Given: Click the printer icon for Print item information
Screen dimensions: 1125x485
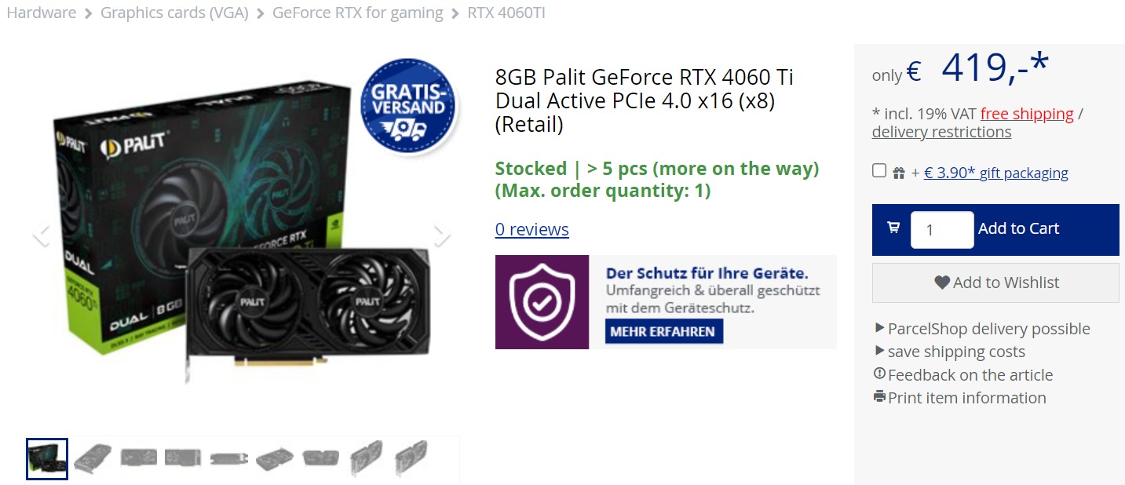Looking at the screenshot, I should [879, 396].
